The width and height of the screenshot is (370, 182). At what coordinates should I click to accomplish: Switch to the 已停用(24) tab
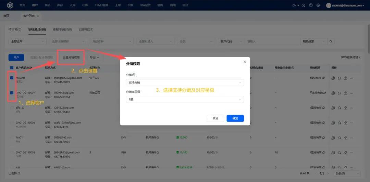(x=86, y=29)
